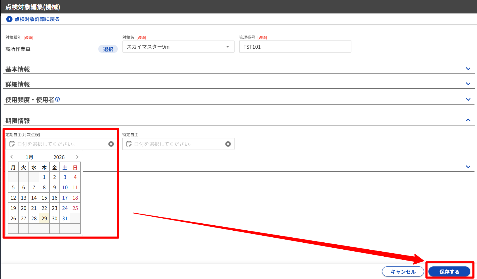
Task: Click the help icon next to 使用頻度・使用者
Action: [x=57, y=99]
